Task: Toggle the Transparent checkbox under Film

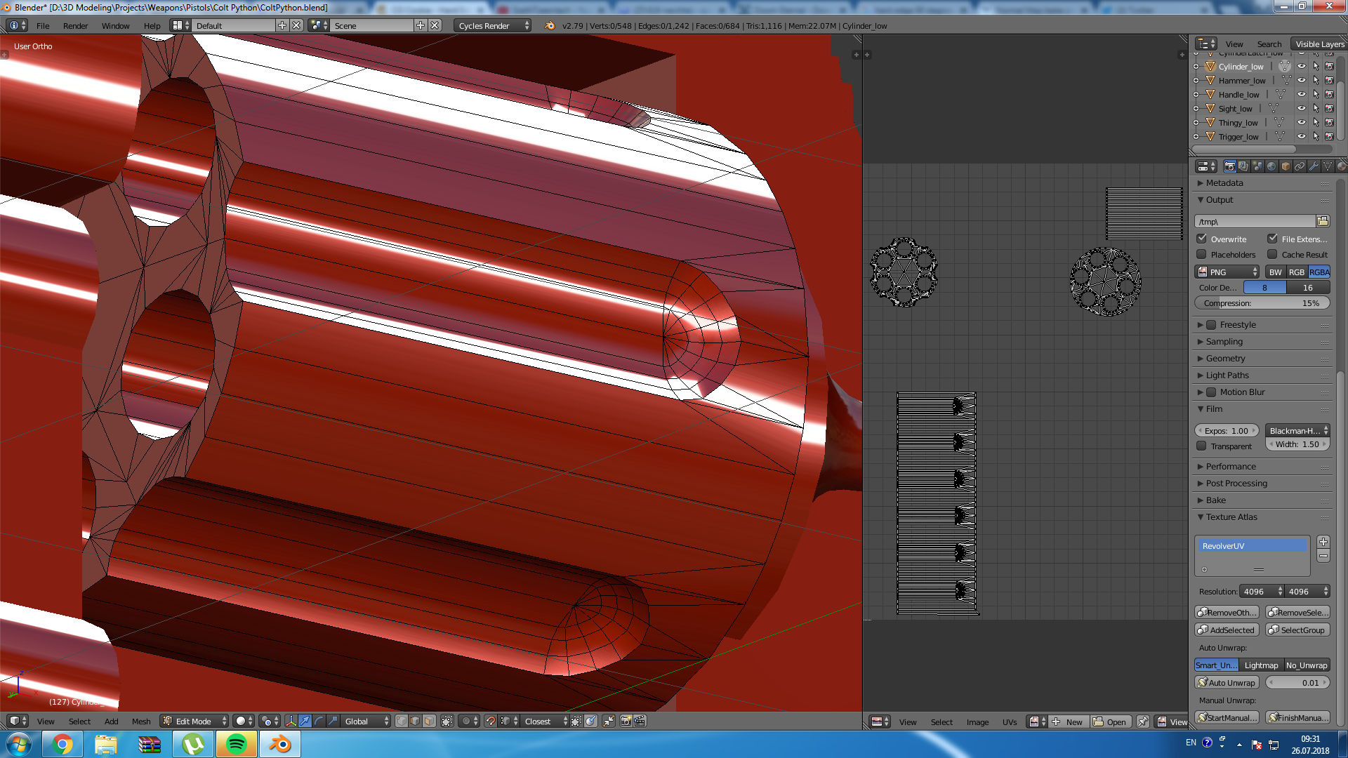Action: point(1202,446)
